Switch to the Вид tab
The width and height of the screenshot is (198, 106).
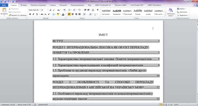[89, 5]
